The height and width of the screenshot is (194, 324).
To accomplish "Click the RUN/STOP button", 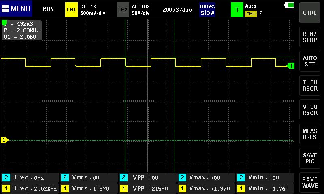I will [x=309, y=37].
